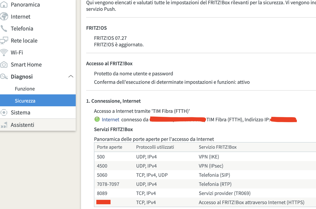Select the Sicurezza submenu item

25,101
